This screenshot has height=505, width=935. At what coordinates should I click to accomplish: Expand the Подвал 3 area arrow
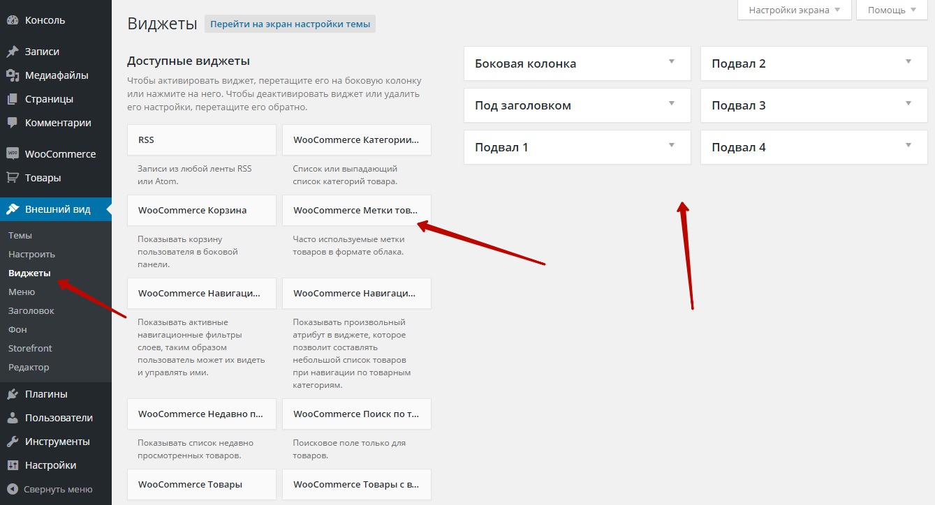(908, 103)
